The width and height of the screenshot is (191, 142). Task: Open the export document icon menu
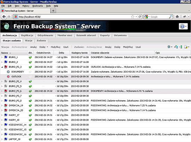[187, 47]
